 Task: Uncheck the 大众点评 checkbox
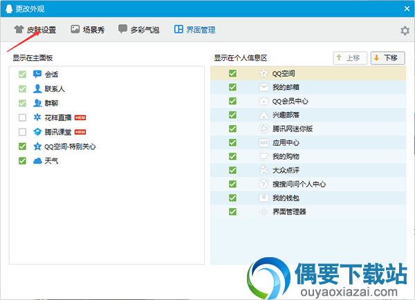[232, 170]
